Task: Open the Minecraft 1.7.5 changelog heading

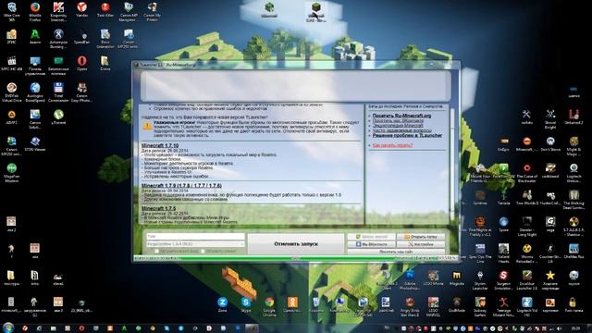Action: tap(158, 208)
